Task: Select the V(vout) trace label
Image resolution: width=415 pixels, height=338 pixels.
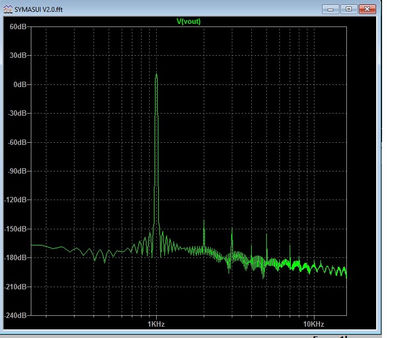Action: coord(189,22)
